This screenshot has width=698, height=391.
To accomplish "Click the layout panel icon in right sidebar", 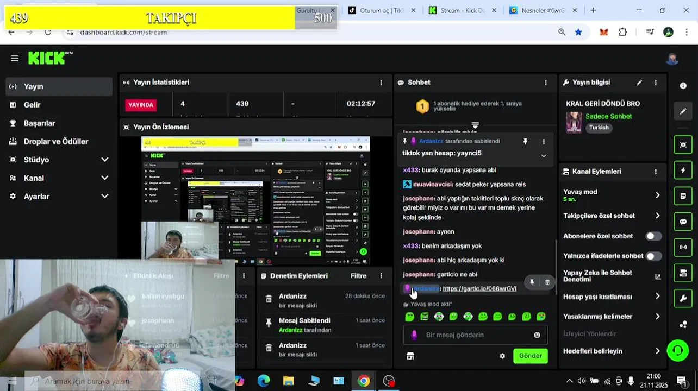I will click(x=683, y=273).
